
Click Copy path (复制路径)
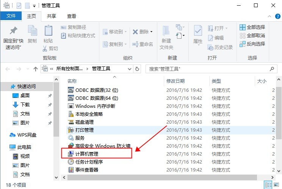click(x=74, y=27)
